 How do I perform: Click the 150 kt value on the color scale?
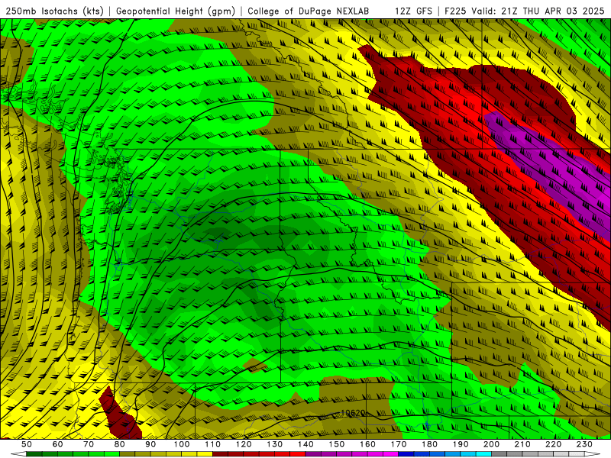click(337, 444)
